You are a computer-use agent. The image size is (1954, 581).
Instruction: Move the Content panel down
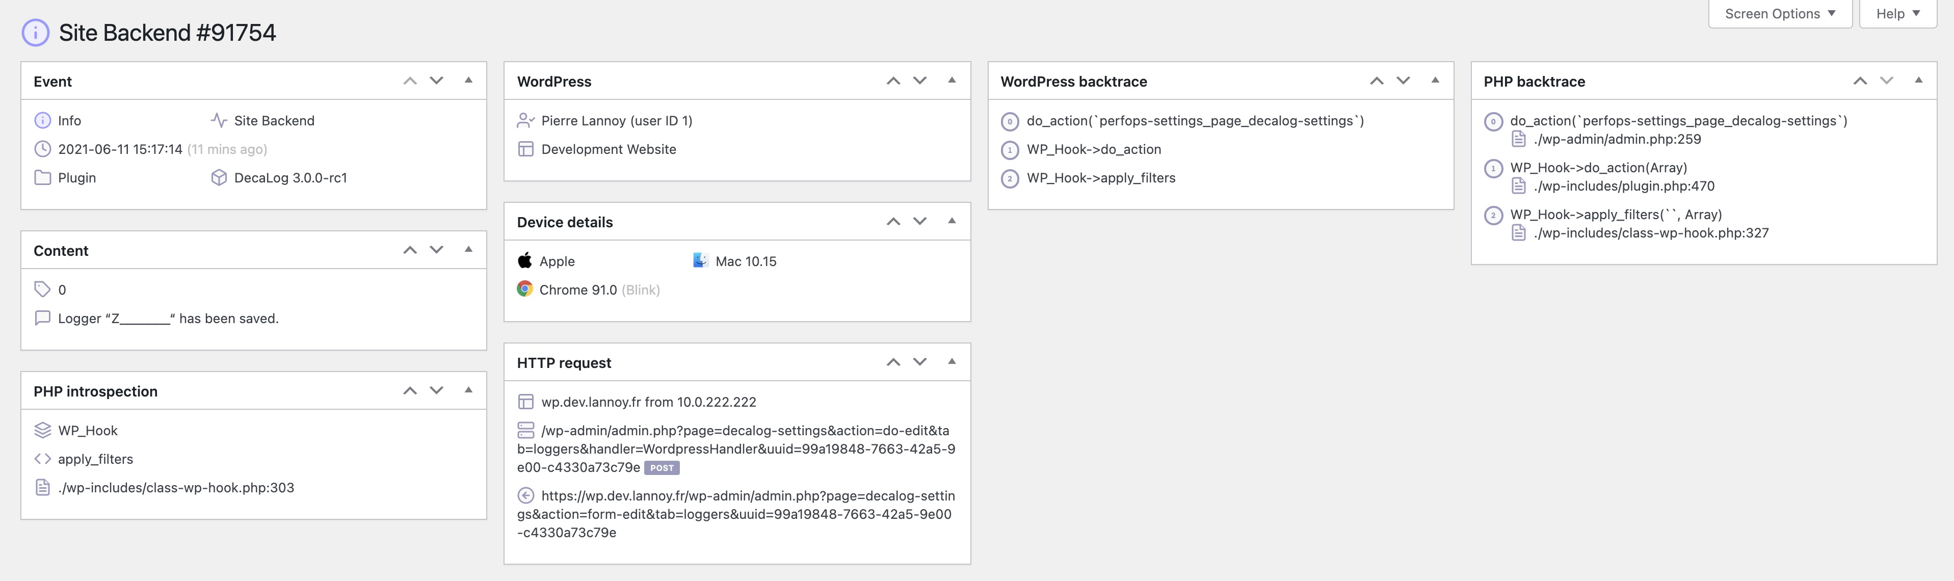[x=436, y=250]
